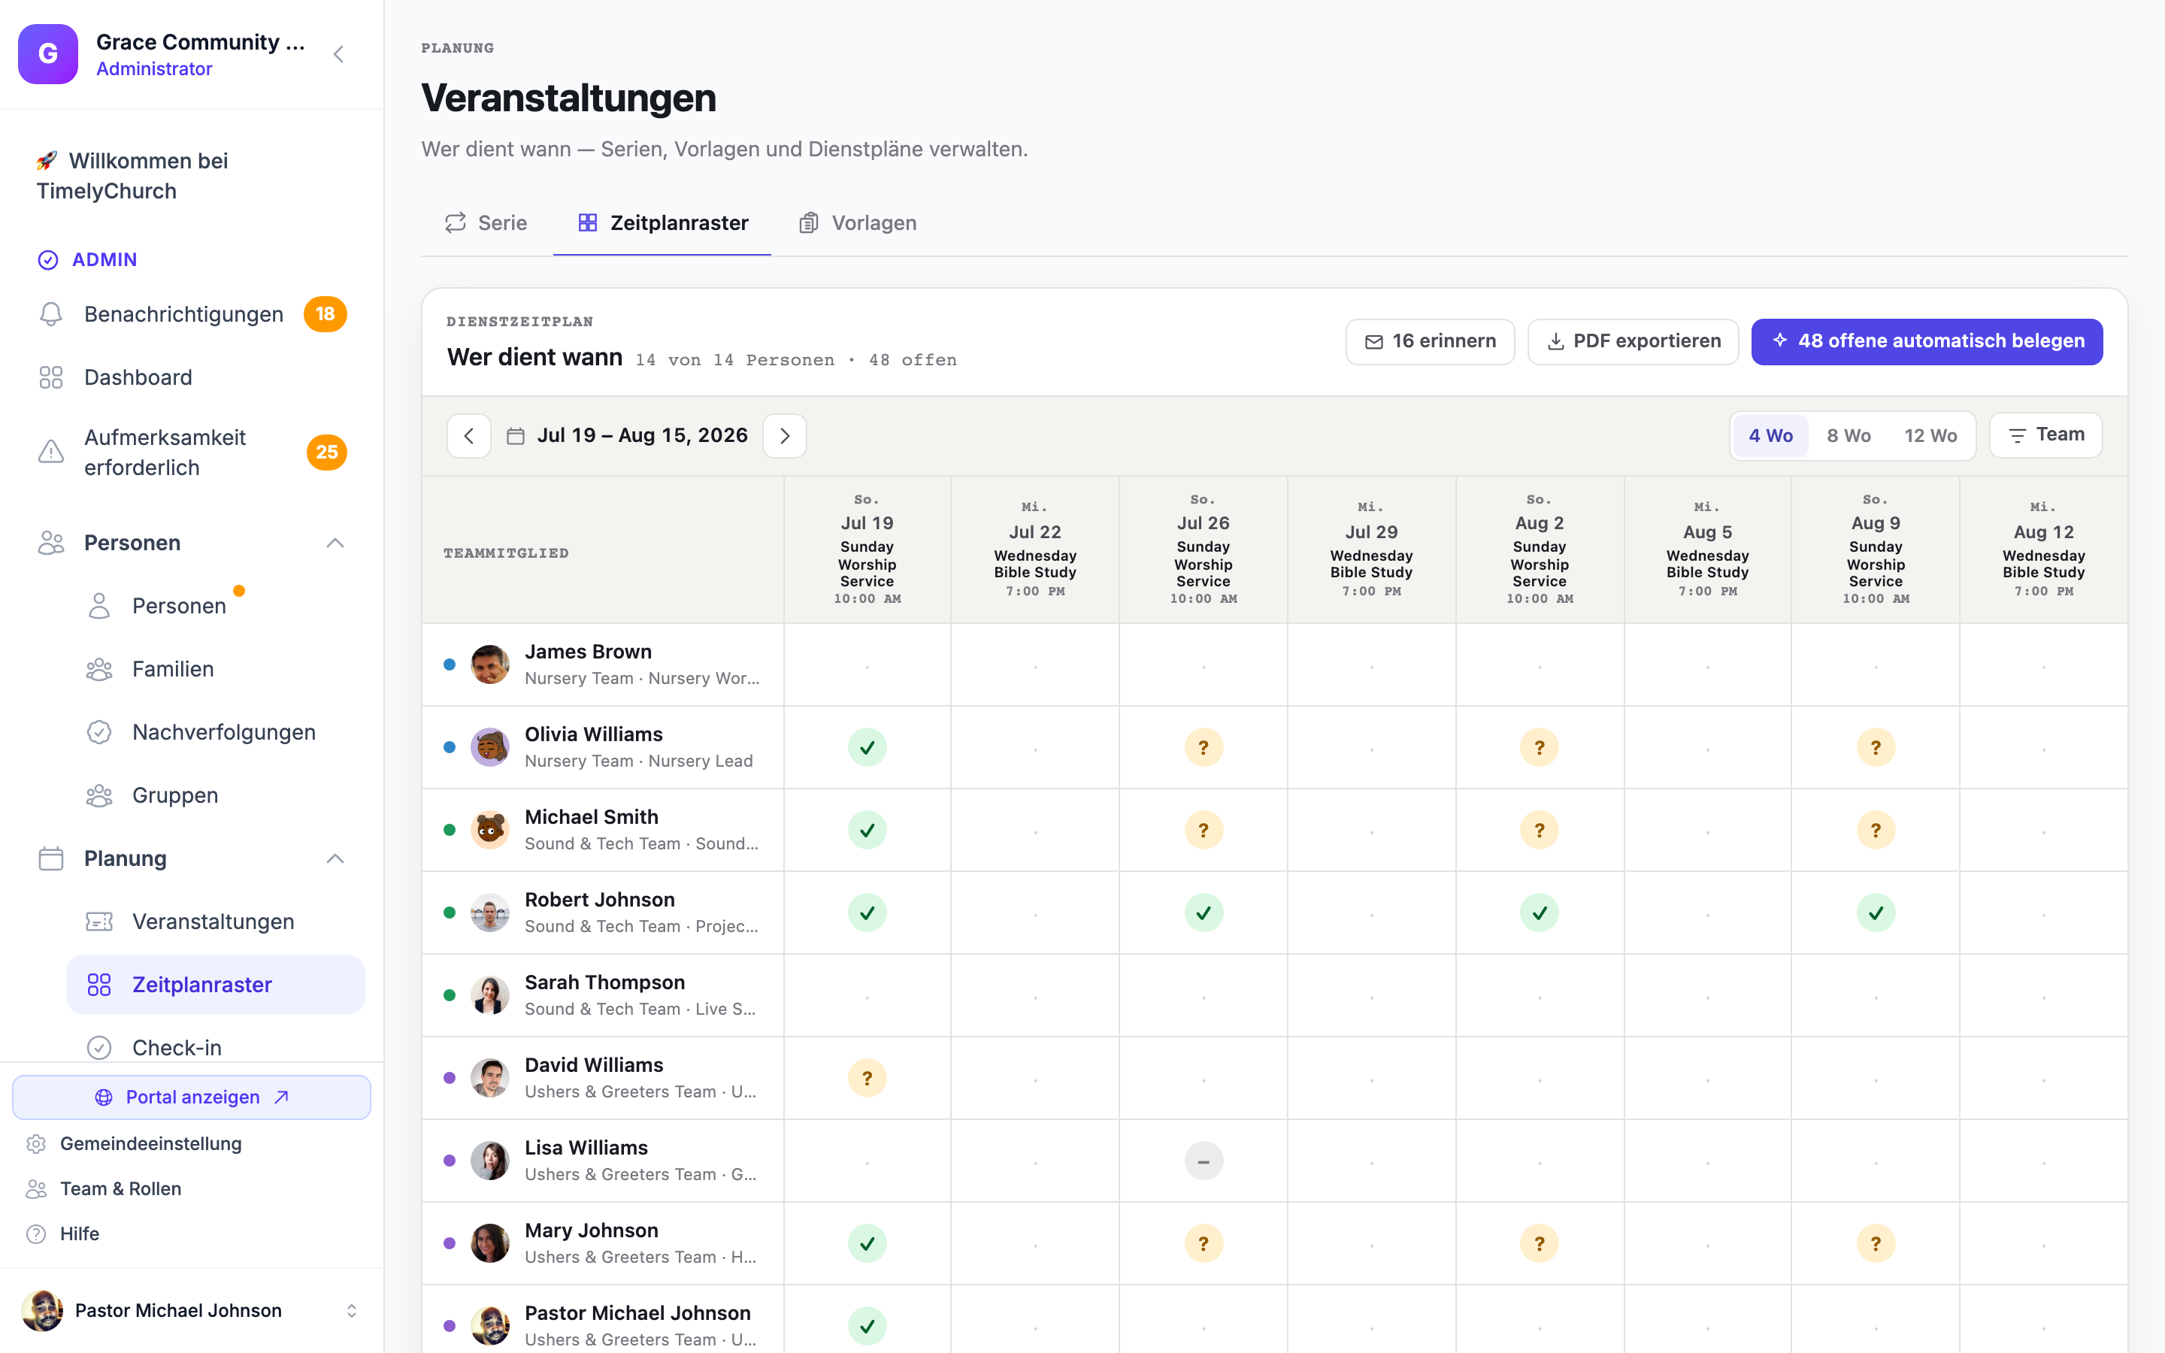Click PDF exportieren button
The image size is (2165, 1353).
pos(1633,342)
